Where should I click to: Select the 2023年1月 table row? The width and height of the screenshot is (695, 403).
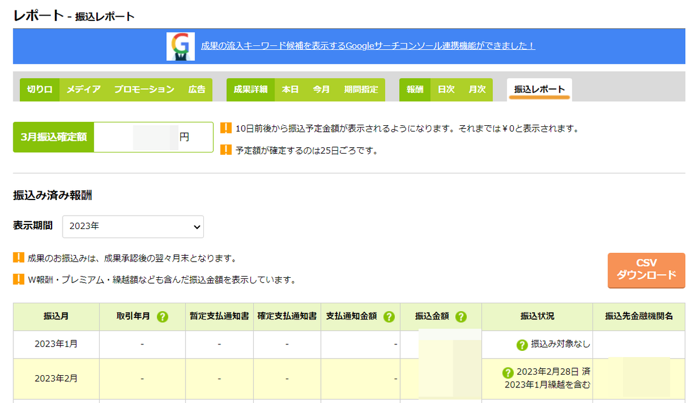tap(56, 344)
